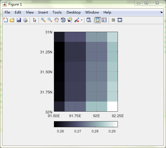Click the 92.25E longitude label
Viewport: 166px width, 148px height.
(x=118, y=116)
